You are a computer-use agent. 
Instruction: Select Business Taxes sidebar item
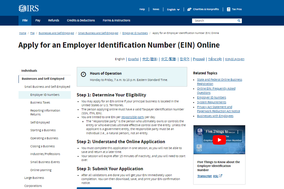[x=40, y=102]
